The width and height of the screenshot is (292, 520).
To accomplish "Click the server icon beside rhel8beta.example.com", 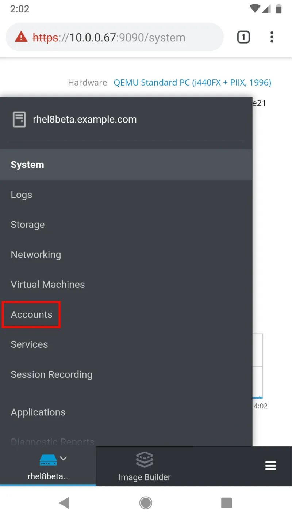I will point(19,119).
